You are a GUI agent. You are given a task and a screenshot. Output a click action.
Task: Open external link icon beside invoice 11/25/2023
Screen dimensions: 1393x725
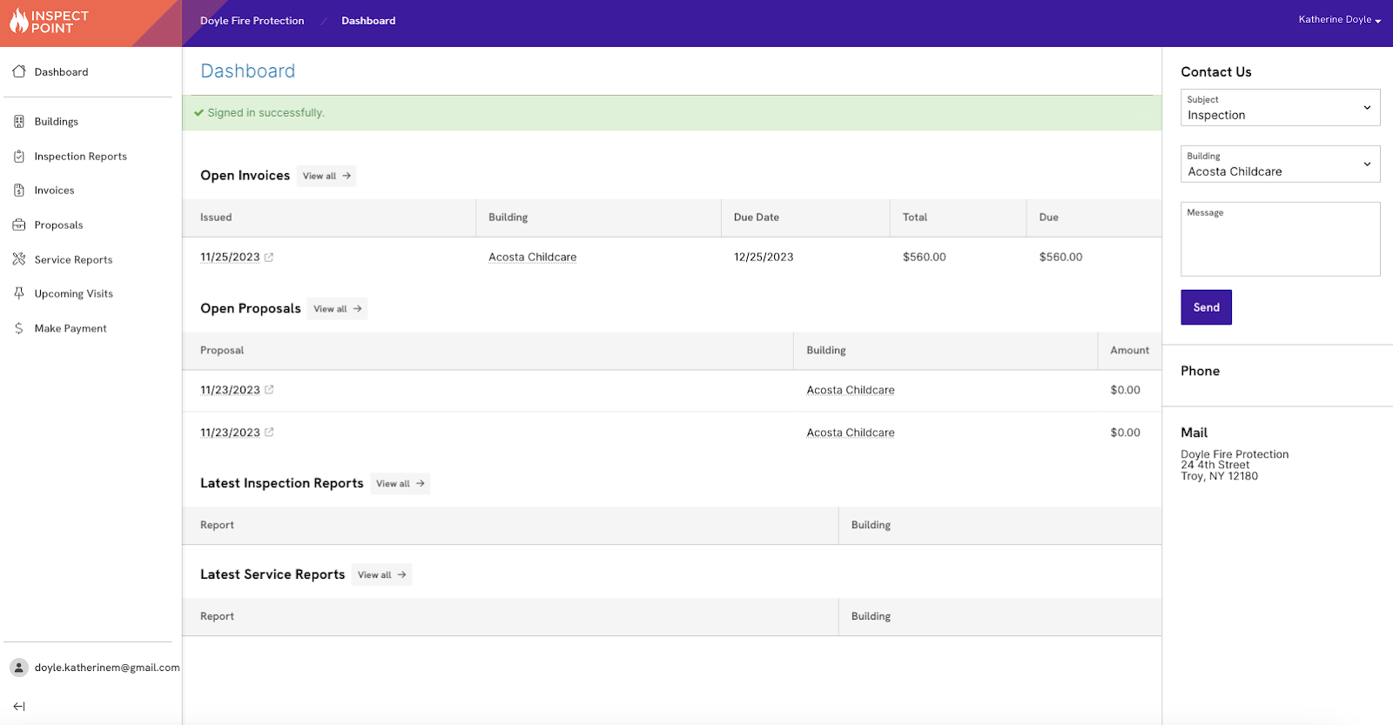point(269,258)
